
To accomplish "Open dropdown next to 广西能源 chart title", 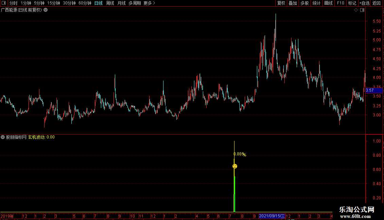I will pyautogui.click(x=46, y=10).
